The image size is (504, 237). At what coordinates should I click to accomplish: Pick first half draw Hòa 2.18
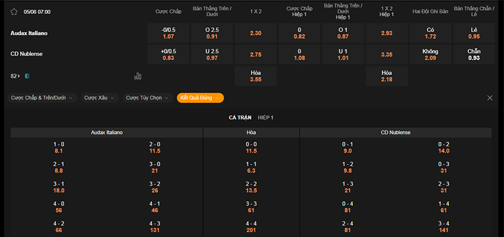(387, 76)
